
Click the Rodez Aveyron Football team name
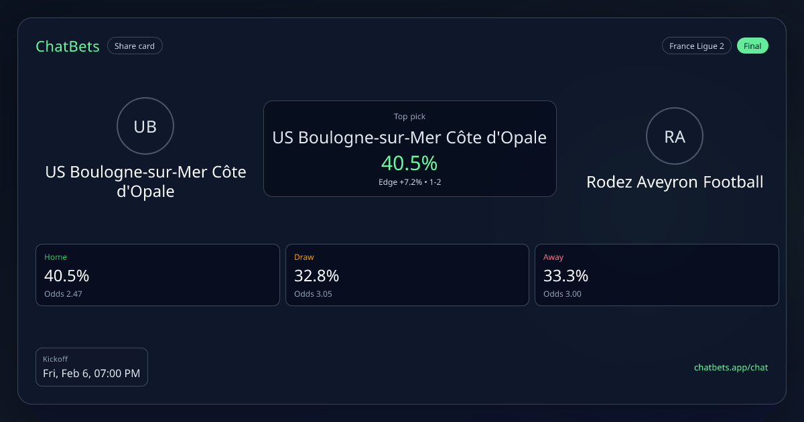coord(675,182)
